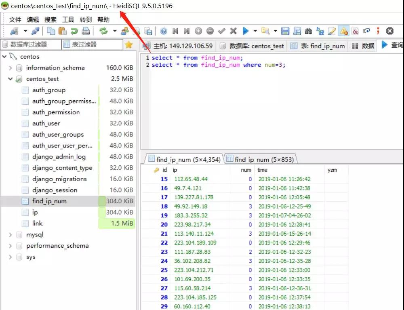Screen dimensions: 404x310
Task: Open the 工具 menu
Action: [68, 19]
